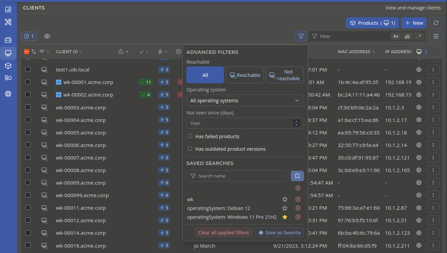Open the dashboard chart icon in sidebar
Screen dimensions: 447x253
point(8,9)
